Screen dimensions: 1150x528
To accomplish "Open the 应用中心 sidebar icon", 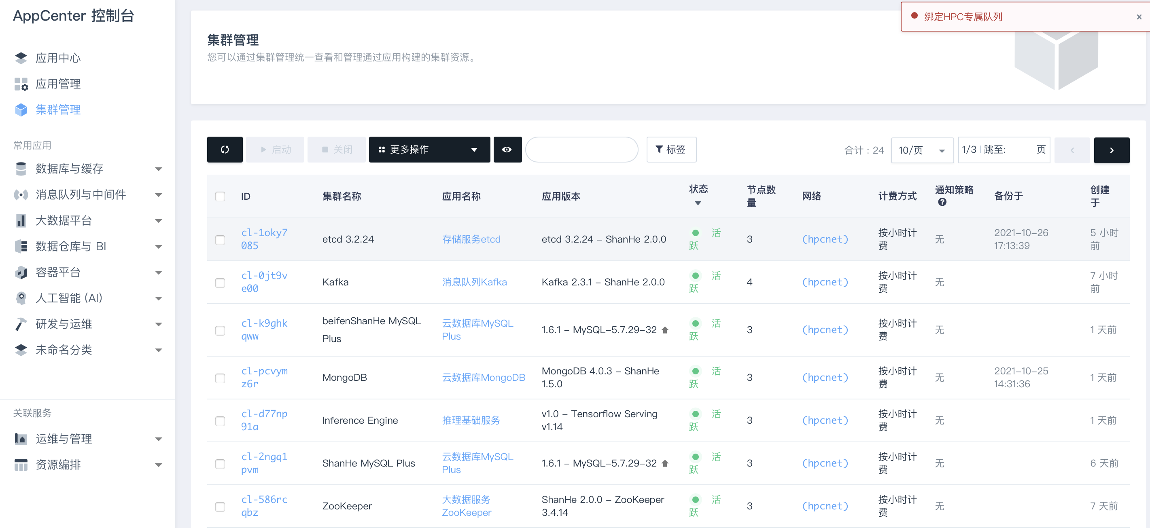I will tap(21, 58).
